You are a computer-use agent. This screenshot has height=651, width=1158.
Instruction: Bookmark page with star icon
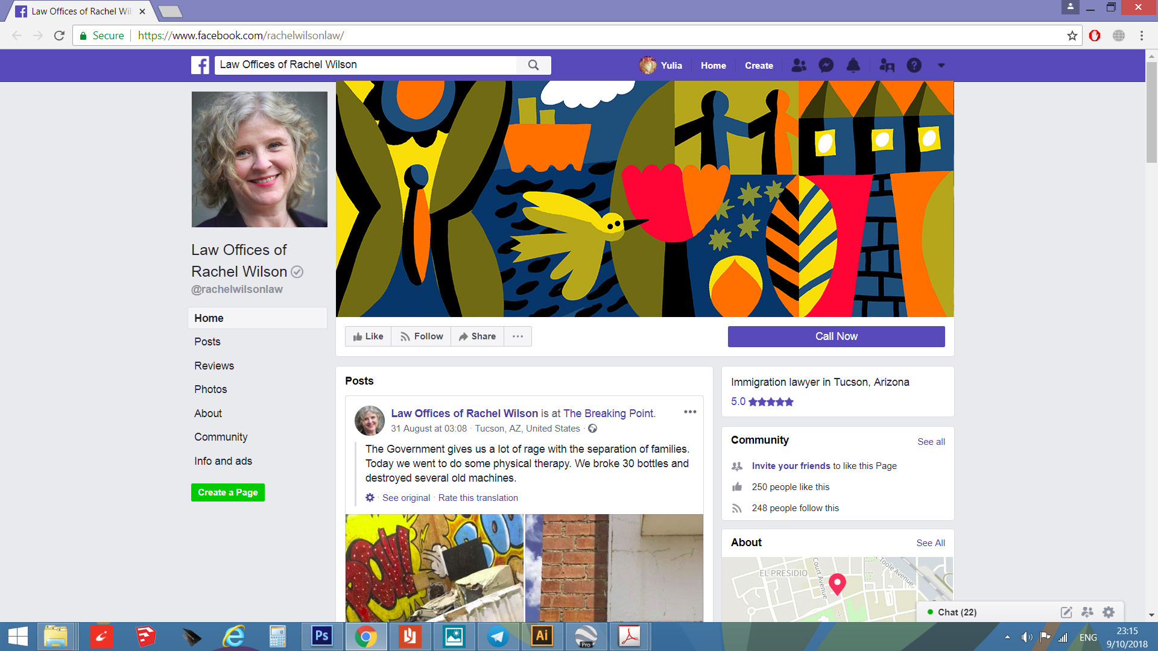coord(1072,36)
